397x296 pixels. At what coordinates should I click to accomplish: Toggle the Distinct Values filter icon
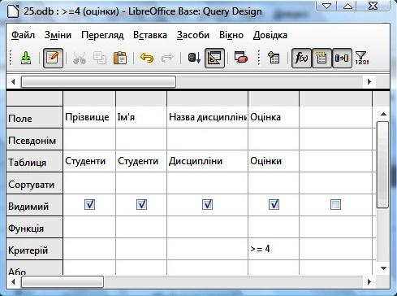point(362,58)
